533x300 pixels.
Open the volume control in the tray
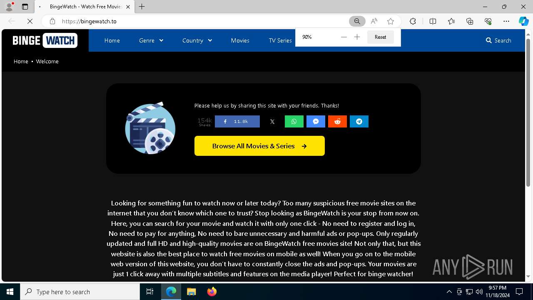(479, 292)
